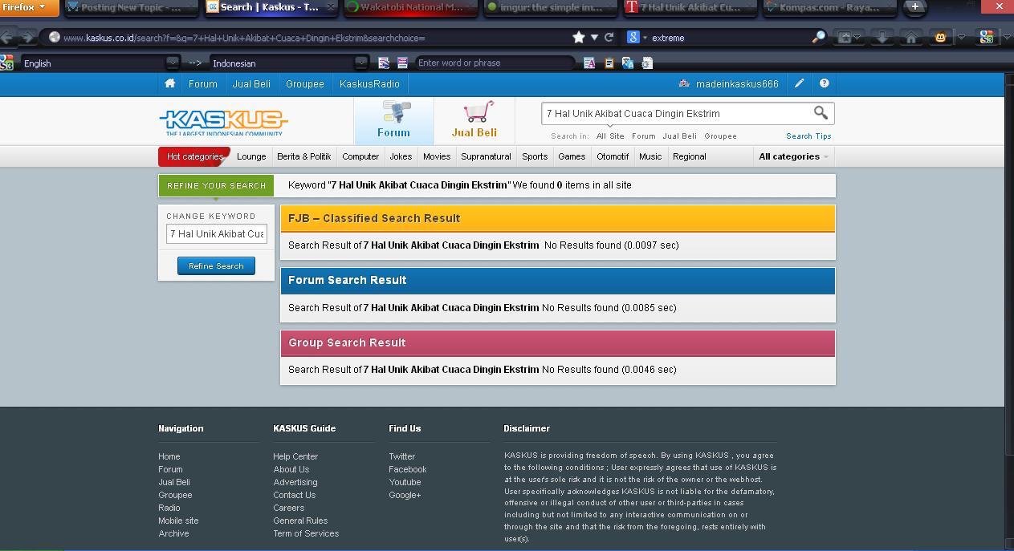Viewport: 1014px width, 551px height.
Task: Click the browser forward arrow
Action: 28,37
